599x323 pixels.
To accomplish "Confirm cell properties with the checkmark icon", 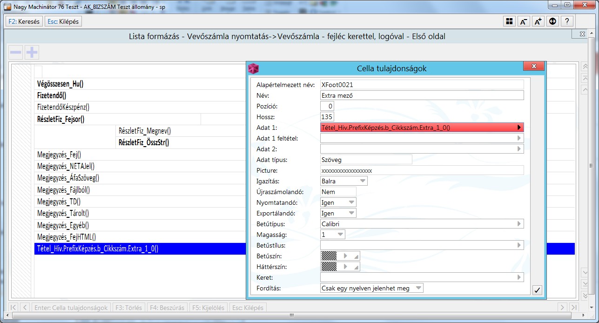I will 537,290.
